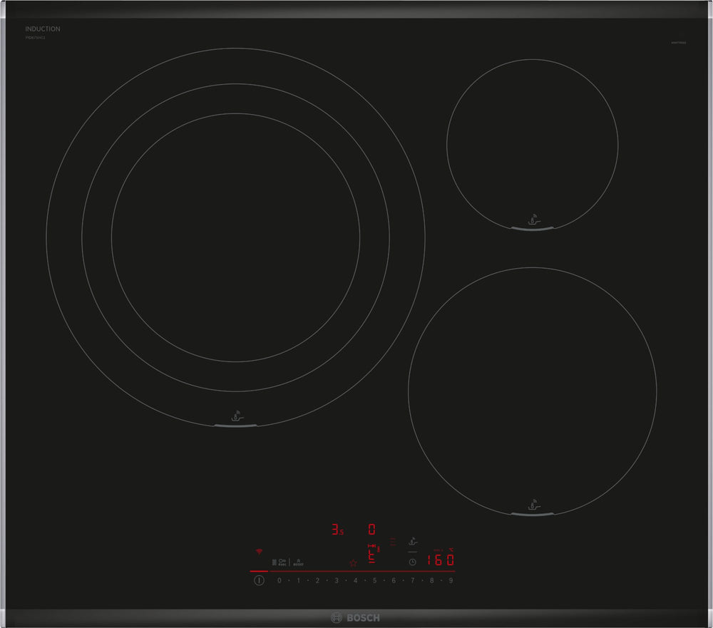Tap the pan icon on top-right zone

(532, 218)
